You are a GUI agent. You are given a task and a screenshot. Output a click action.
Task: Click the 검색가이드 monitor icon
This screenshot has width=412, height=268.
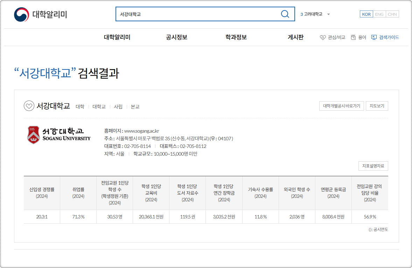tap(373, 37)
